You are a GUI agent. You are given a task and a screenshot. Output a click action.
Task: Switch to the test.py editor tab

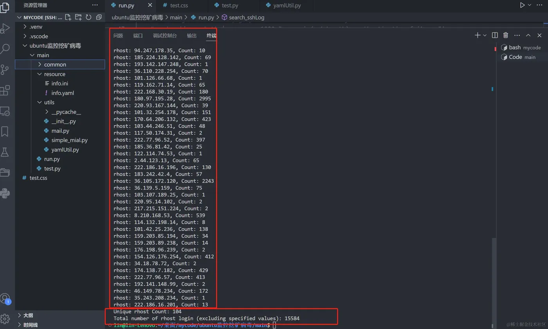(x=233, y=5)
